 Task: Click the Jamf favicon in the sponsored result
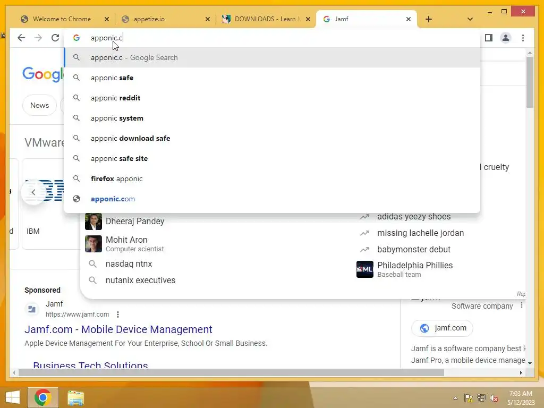32,309
